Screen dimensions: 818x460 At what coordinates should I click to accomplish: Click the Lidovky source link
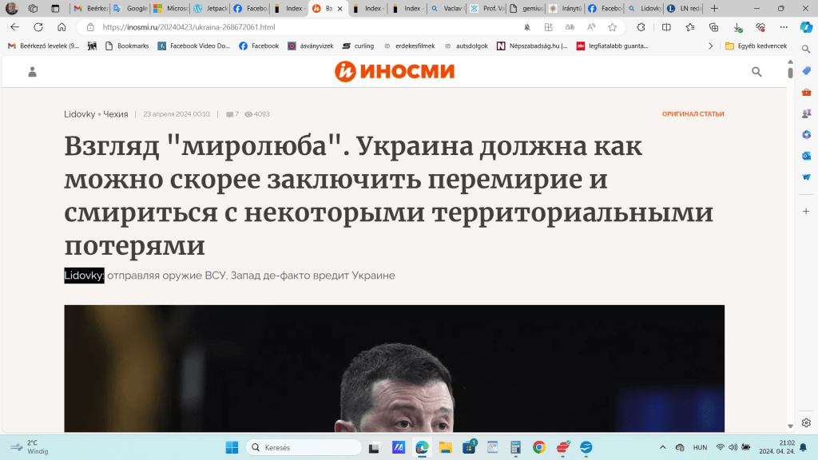(x=79, y=114)
